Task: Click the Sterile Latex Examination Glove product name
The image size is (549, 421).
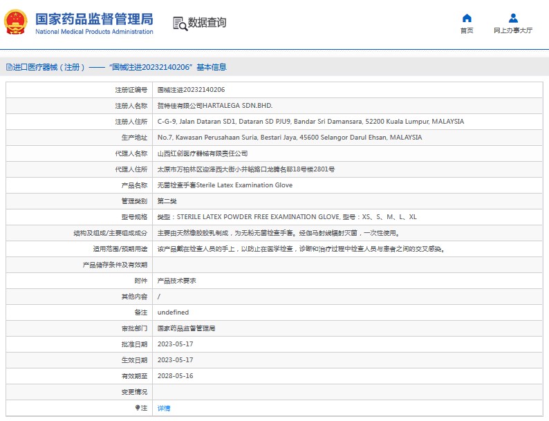Action: coord(225,185)
